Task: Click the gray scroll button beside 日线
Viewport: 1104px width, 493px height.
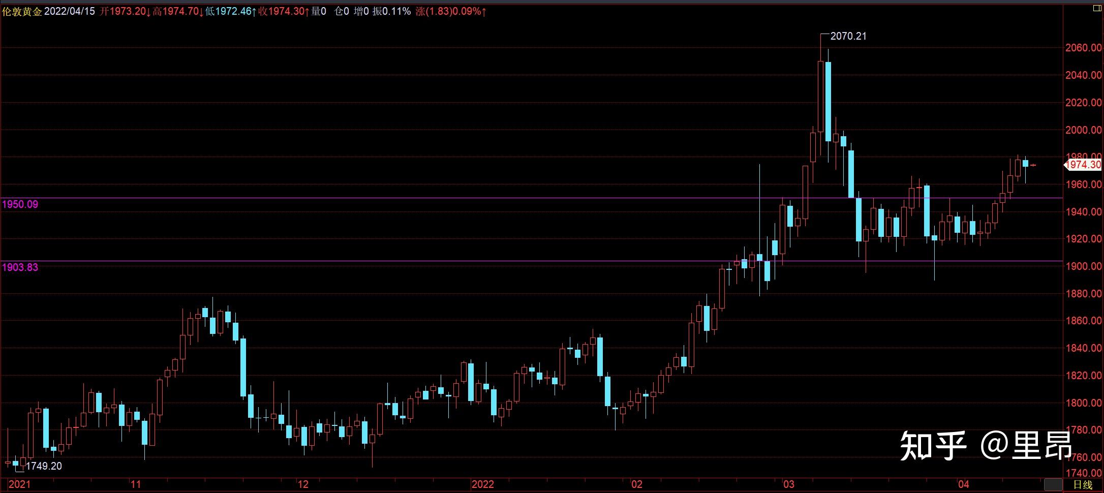Action: coord(1053,484)
